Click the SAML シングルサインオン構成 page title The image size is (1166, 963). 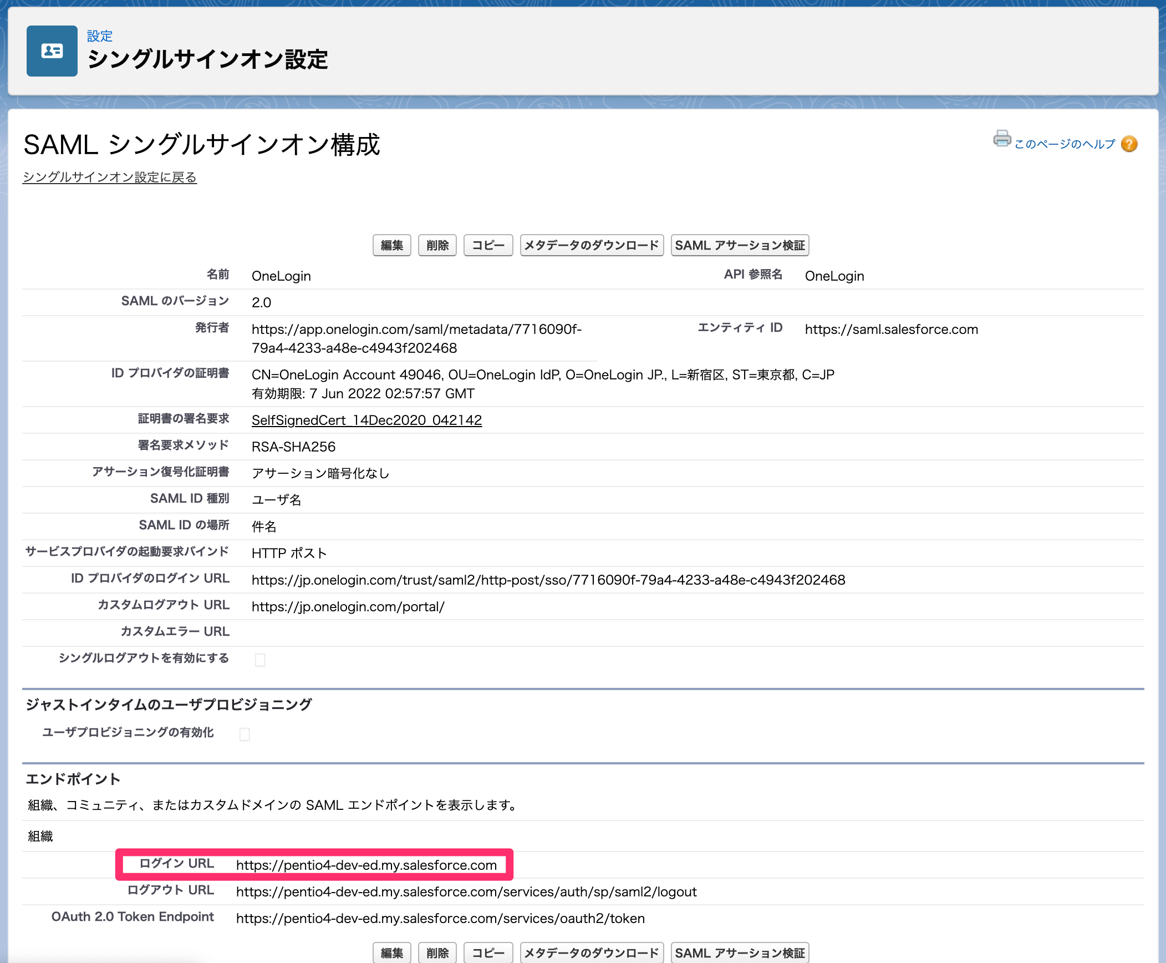click(201, 145)
